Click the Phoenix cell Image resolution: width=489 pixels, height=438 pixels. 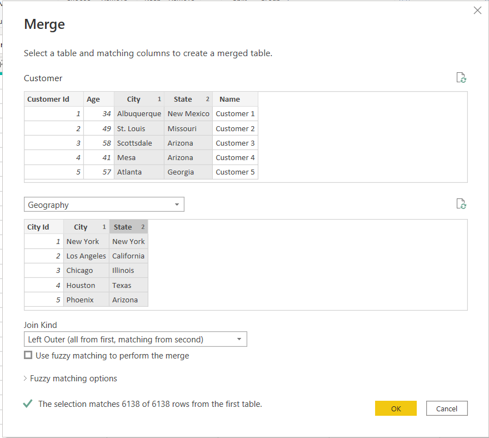(x=86, y=300)
